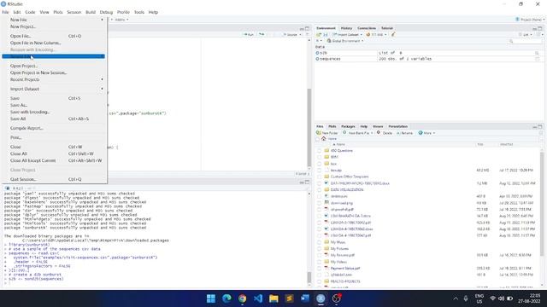Image resolution: width=547 pixels, height=307 pixels.
Task: Switch to the Connections tab
Action: [x=367, y=28]
